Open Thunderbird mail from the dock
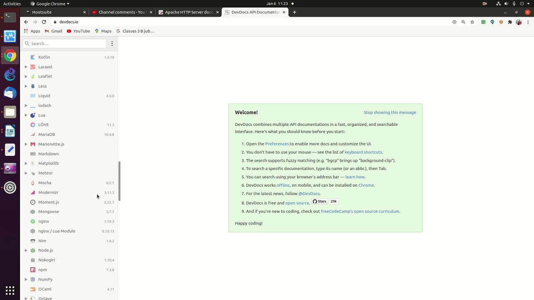Screen dimensions: 534x300 pyautogui.click(x=10, y=93)
